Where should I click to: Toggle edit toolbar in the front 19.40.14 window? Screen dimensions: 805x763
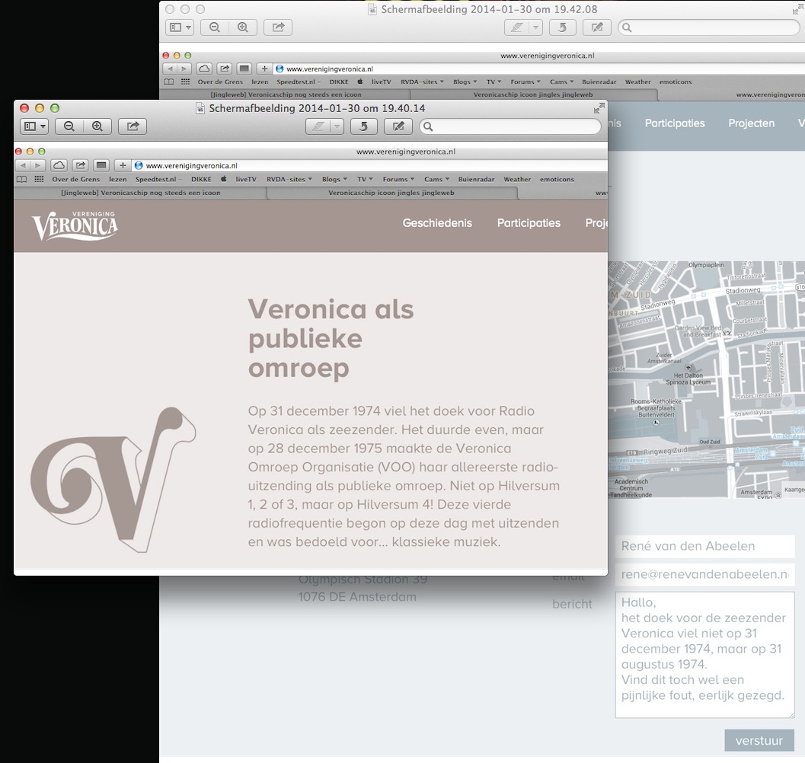coord(398,126)
